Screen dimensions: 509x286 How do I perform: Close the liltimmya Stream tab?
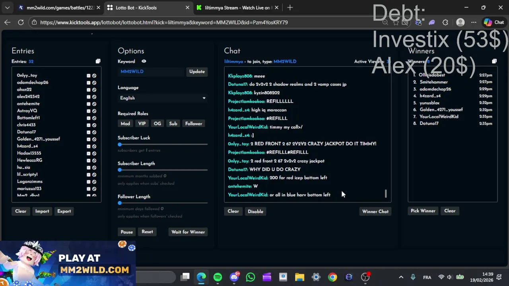pos(277,8)
